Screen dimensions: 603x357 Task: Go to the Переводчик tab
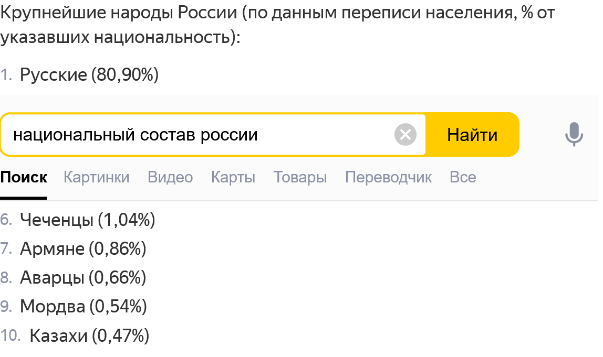coord(388,177)
